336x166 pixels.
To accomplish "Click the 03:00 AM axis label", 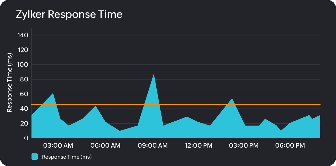I will point(58,145).
